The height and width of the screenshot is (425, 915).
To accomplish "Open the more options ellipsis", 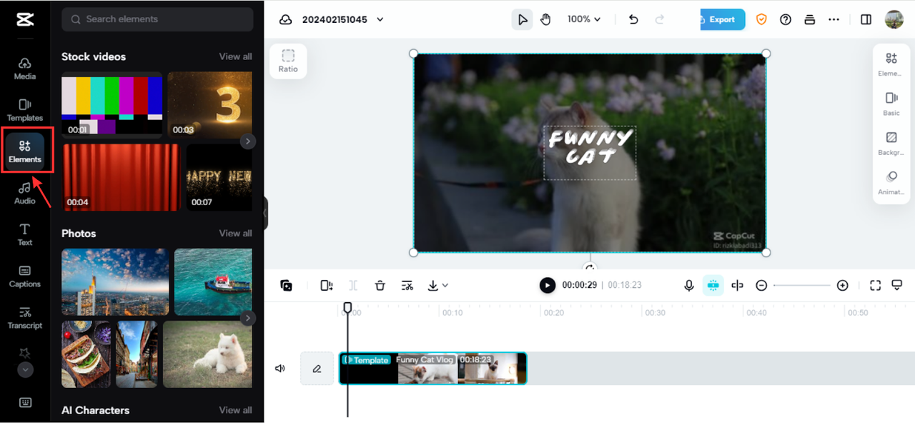I will coord(834,19).
